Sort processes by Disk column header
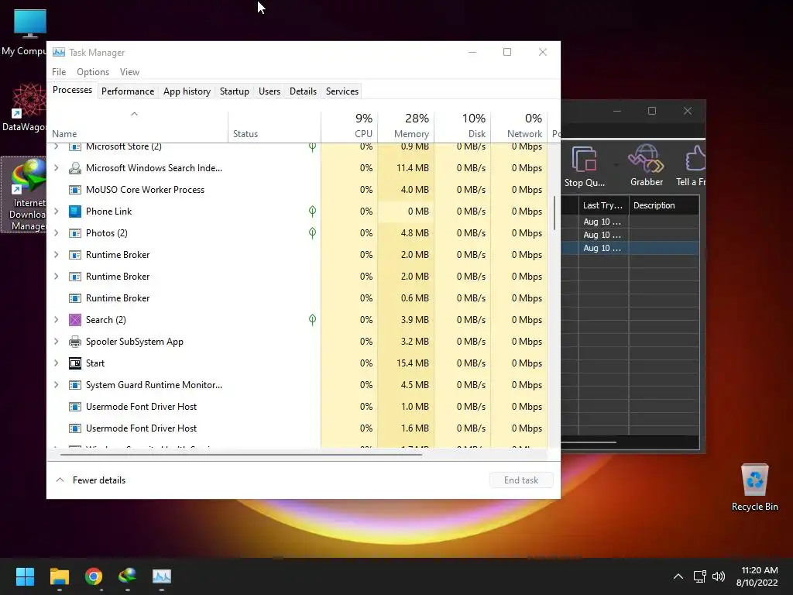Image resolution: width=793 pixels, height=595 pixels. click(x=463, y=126)
